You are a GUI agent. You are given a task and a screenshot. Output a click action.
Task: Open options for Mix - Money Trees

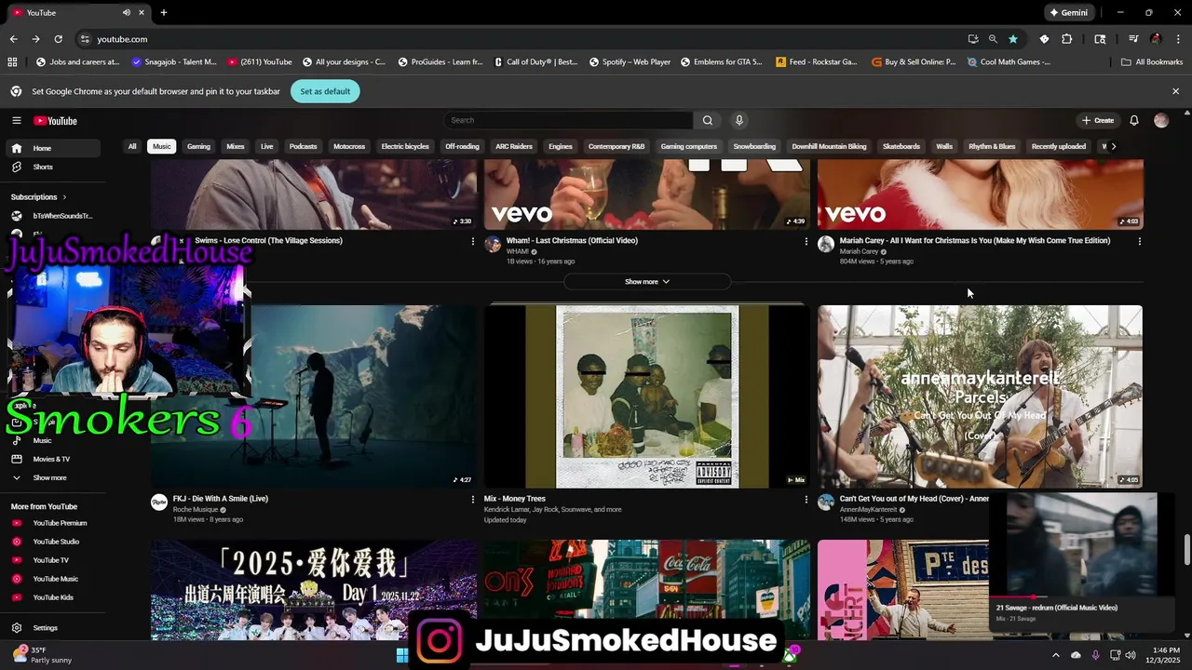pyautogui.click(x=806, y=499)
